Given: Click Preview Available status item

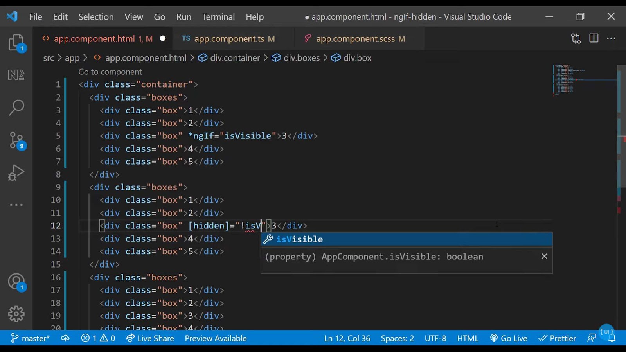Looking at the screenshot, I should (x=216, y=338).
